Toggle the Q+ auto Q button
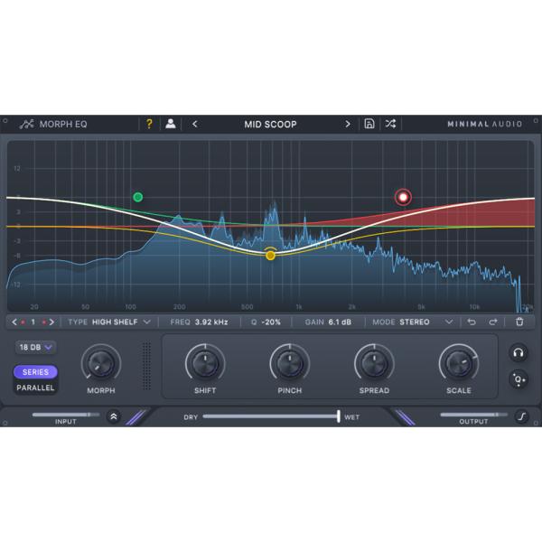 pos(519,379)
